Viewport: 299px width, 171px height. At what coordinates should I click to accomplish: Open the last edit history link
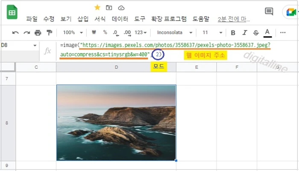(234, 19)
